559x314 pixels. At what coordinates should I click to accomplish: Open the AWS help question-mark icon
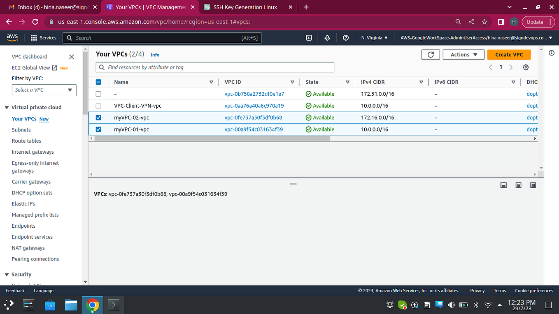pyautogui.click(x=345, y=37)
